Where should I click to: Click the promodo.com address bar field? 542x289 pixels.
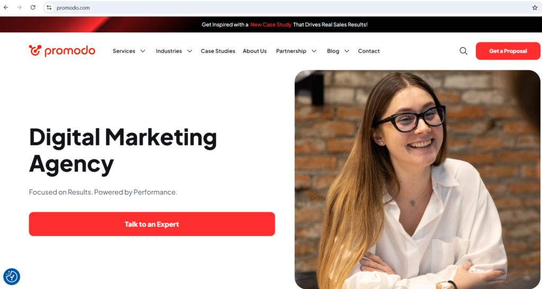291,7
